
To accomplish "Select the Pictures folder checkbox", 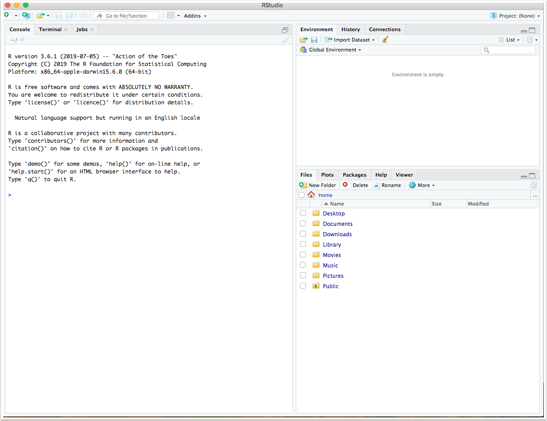I will coord(303,276).
